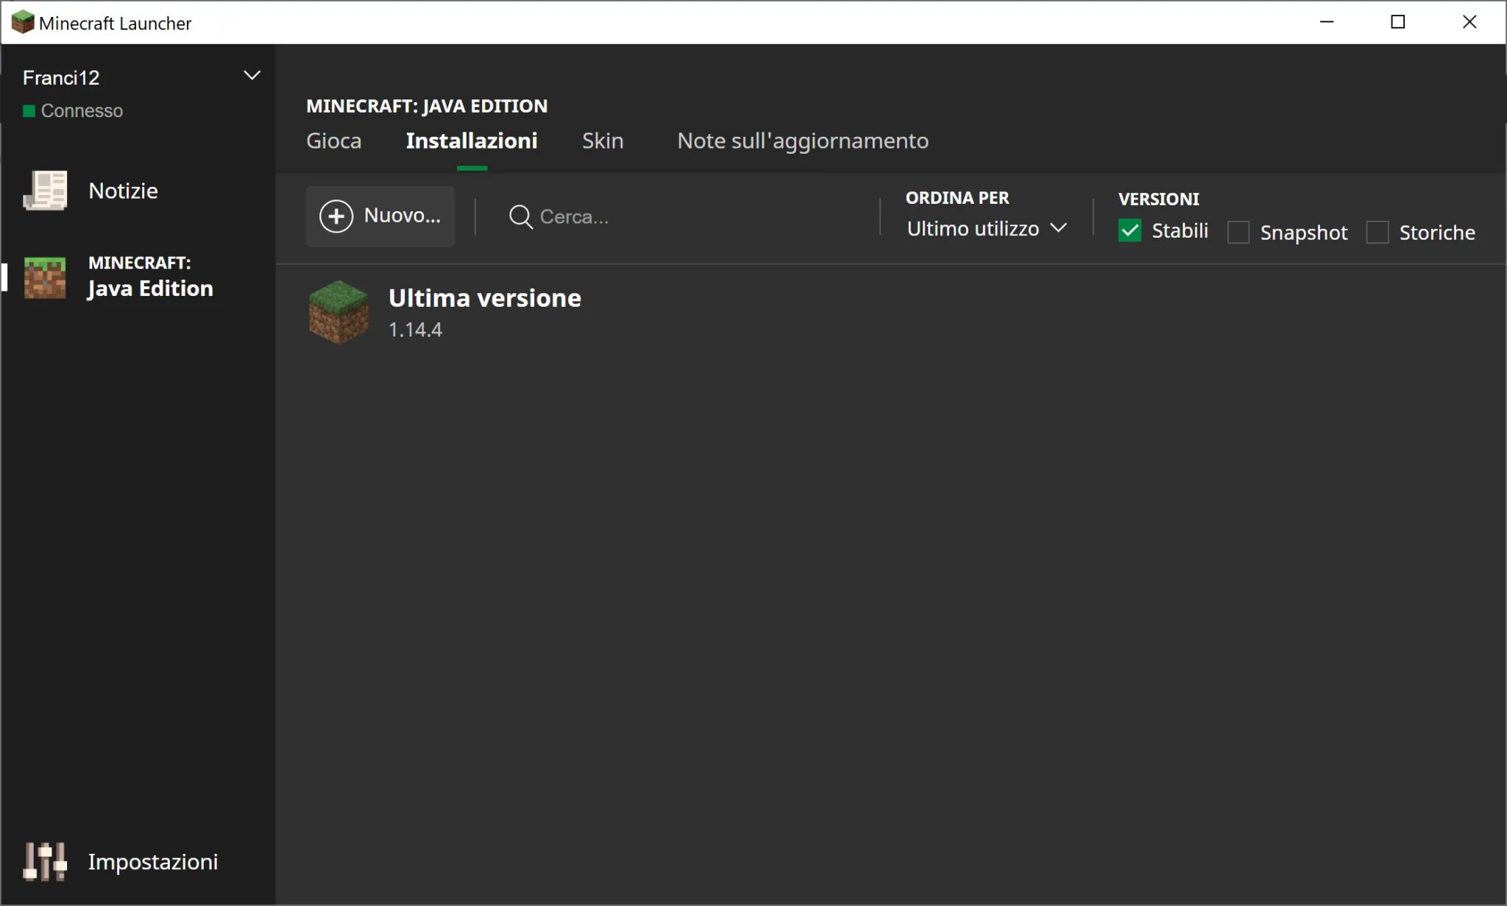Click the Notizie newspaper icon
Screen dimensions: 1507x906
[46, 191]
